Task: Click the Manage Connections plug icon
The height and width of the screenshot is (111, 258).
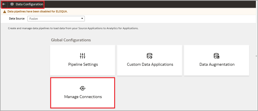Action: [83, 88]
